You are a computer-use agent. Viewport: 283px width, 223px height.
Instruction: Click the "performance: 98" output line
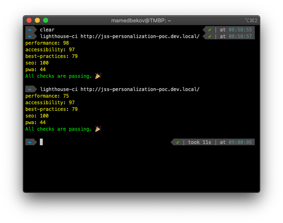[x=47, y=43]
